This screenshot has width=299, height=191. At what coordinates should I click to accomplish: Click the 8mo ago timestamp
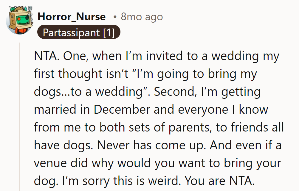click(x=142, y=17)
